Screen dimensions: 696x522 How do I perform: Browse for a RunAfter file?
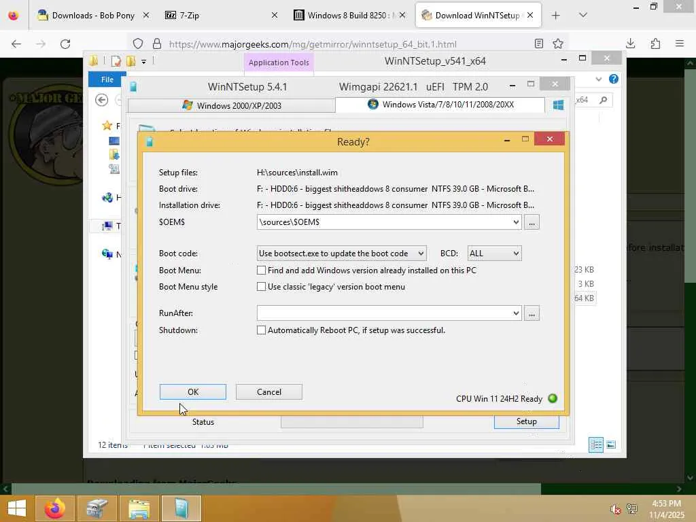(532, 313)
